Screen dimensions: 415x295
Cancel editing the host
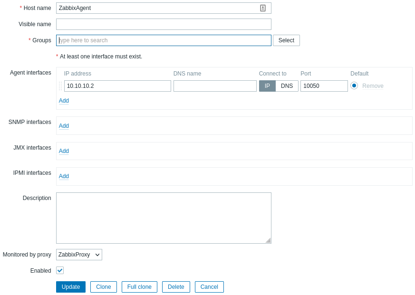click(209, 287)
